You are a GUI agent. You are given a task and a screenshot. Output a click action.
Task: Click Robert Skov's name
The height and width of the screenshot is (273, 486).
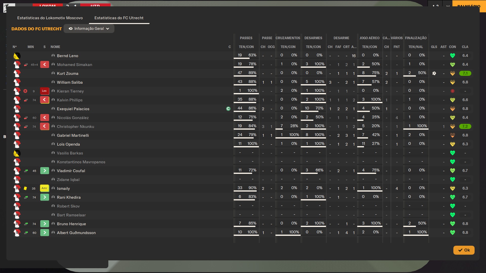point(68,206)
